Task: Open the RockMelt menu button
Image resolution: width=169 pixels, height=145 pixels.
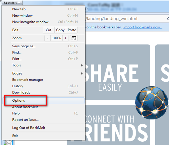Action: click(12, 3)
